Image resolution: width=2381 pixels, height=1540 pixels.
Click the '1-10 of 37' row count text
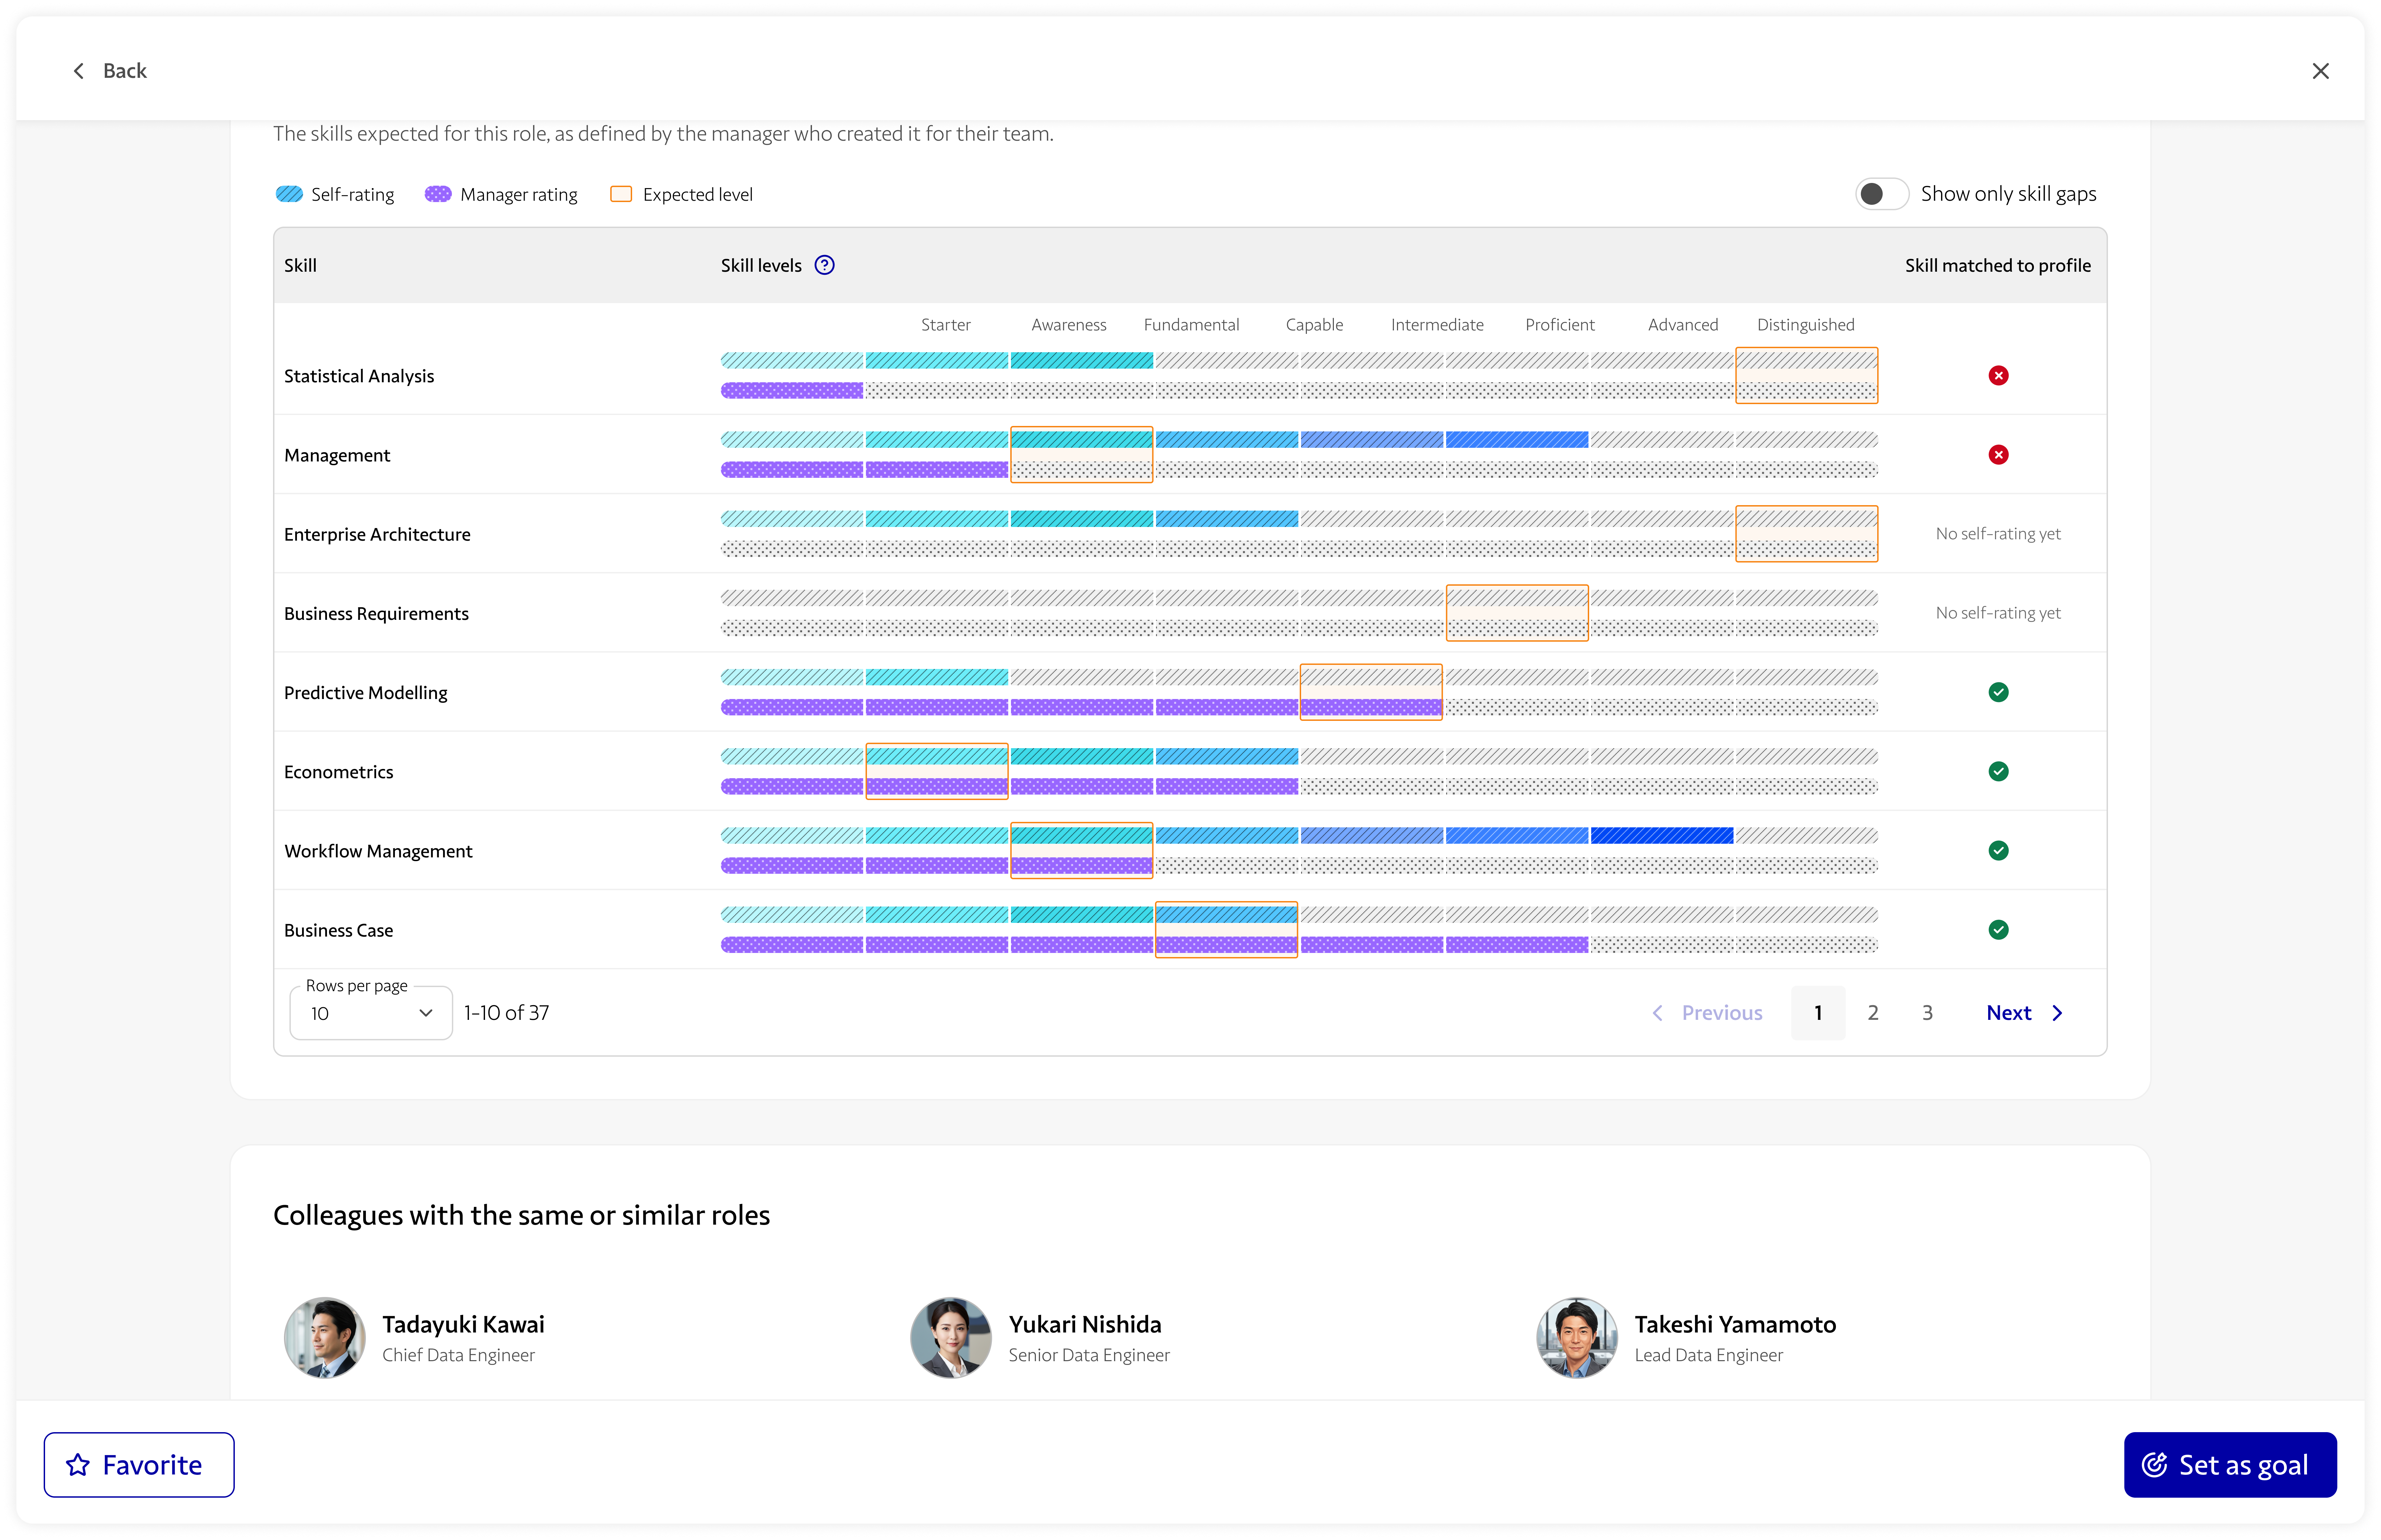click(x=507, y=1013)
